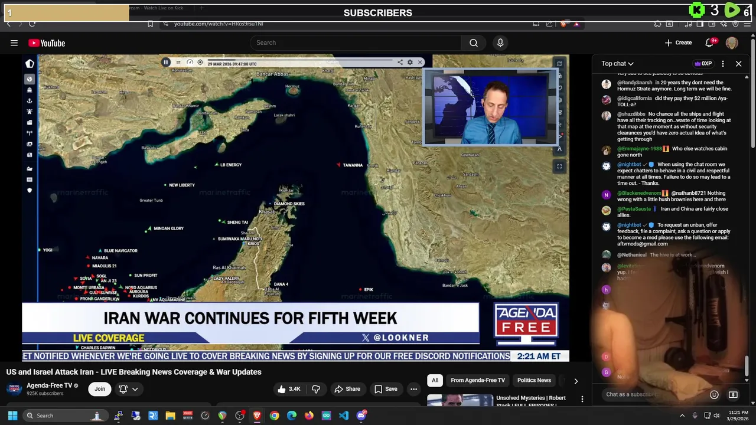Screen dimensions: 756x425
Task: Select the MINOAN GLORY vessel label
Action: pos(168,228)
